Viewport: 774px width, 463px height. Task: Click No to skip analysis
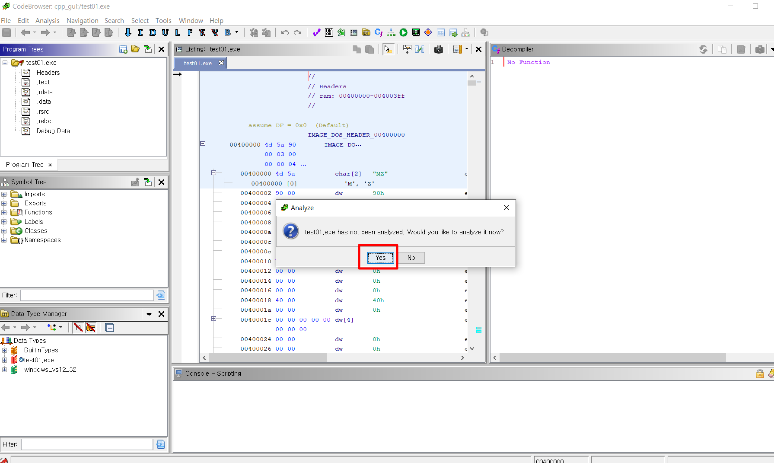tap(411, 258)
